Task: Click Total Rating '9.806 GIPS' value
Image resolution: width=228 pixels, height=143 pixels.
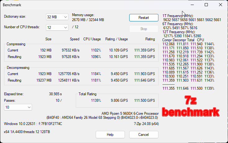Action: pos(119,101)
